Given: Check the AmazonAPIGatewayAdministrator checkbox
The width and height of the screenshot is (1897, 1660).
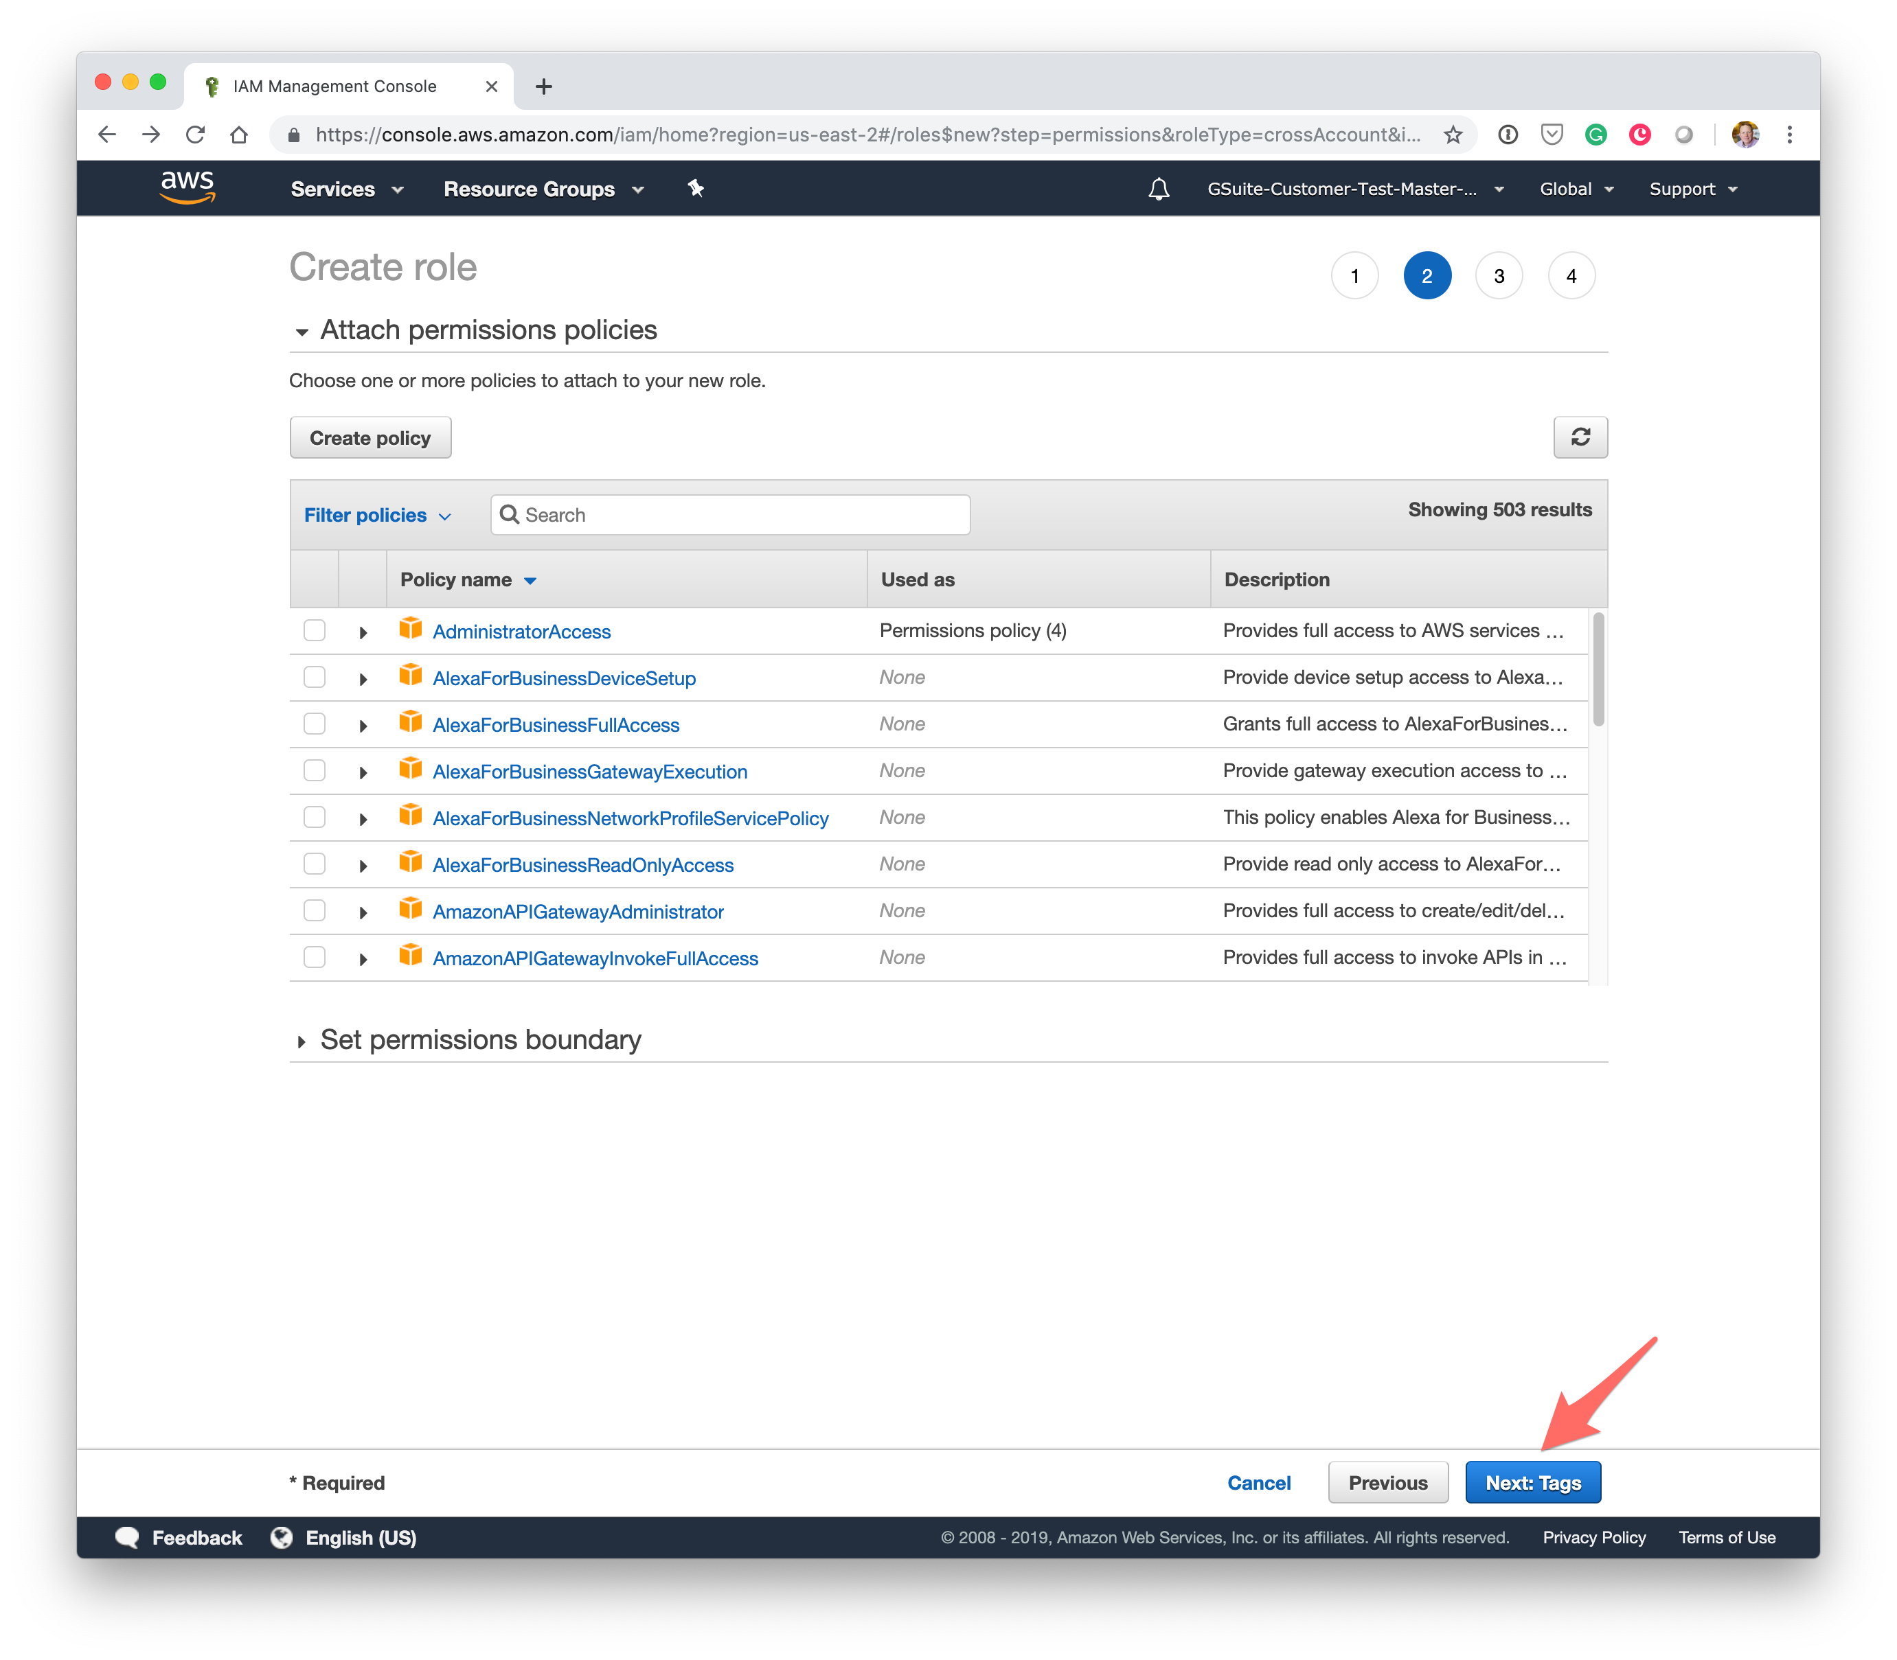Looking at the screenshot, I should click(x=315, y=910).
